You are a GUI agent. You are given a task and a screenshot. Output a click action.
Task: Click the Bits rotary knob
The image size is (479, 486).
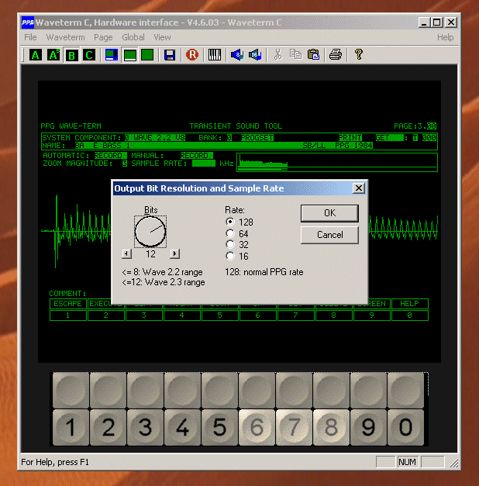(150, 232)
